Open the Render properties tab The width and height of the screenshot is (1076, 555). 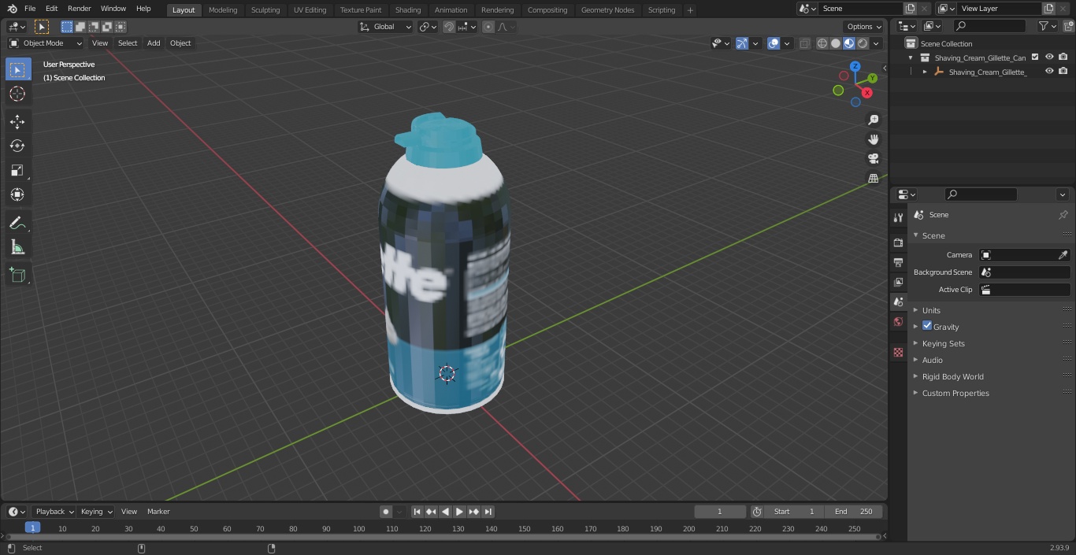(898, 242)
